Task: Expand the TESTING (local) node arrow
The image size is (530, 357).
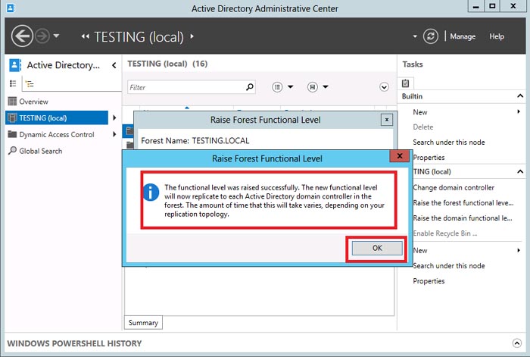Action: pyautogui.click(x=114, y=117)
